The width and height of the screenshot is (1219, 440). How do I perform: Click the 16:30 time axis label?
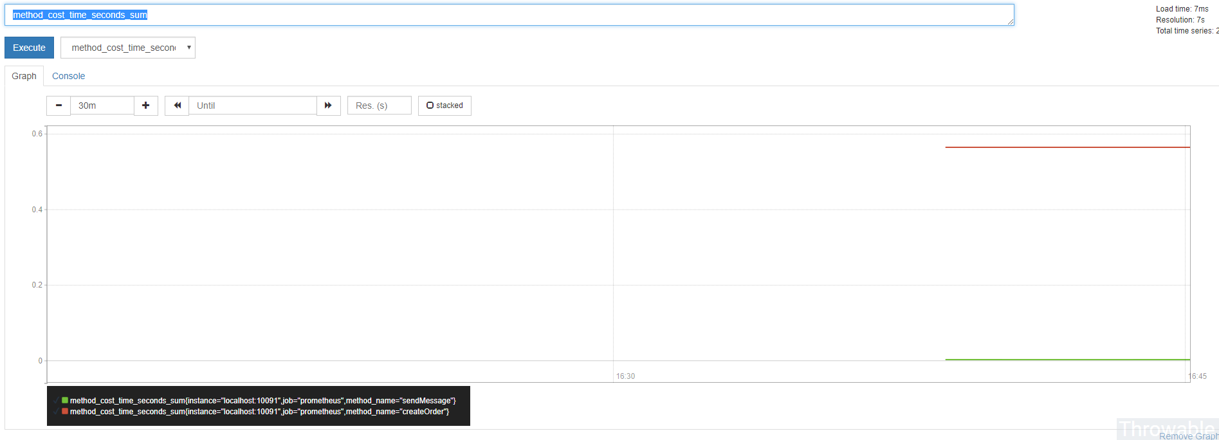[625, 376]
